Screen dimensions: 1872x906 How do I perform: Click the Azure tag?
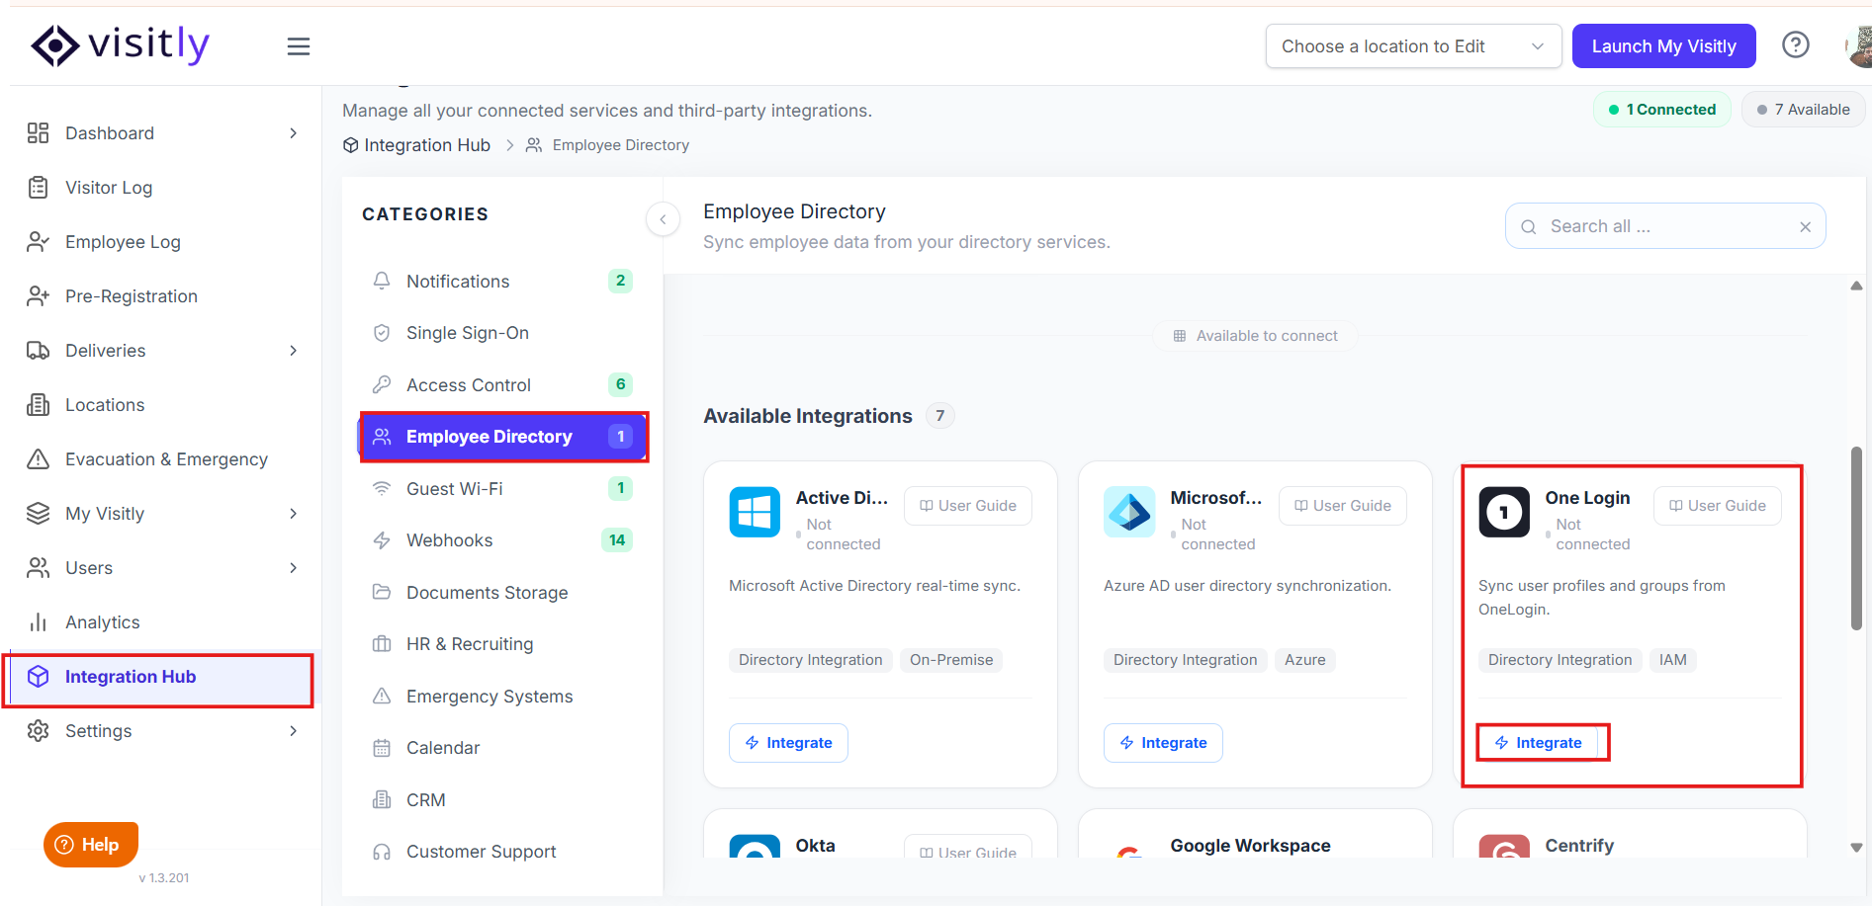point(1304,660)
